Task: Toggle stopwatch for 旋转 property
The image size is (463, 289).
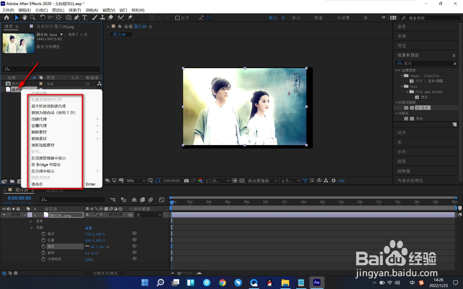Action: pyautogui.click(x=43, y=253)
